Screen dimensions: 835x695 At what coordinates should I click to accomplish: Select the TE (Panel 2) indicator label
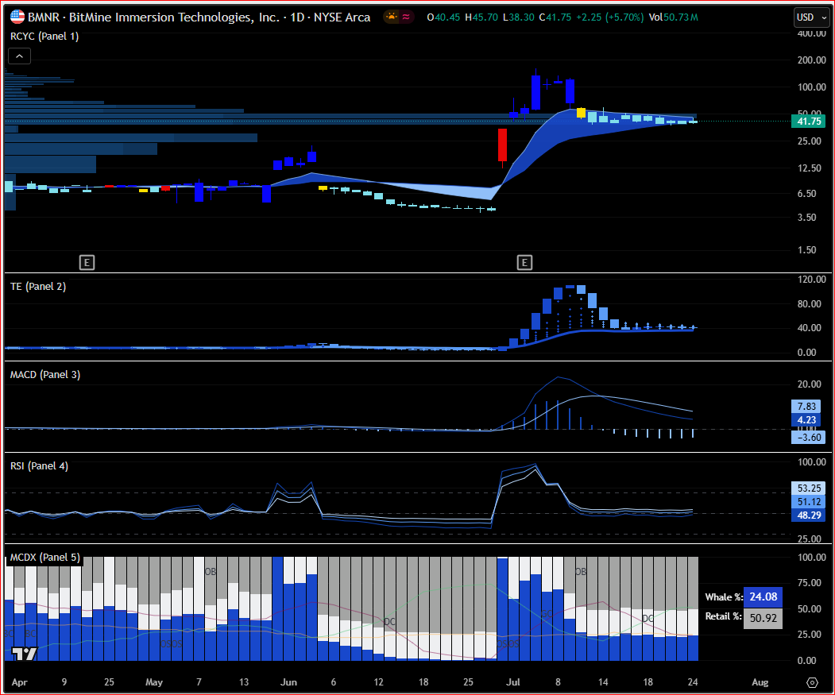[38, 287]
